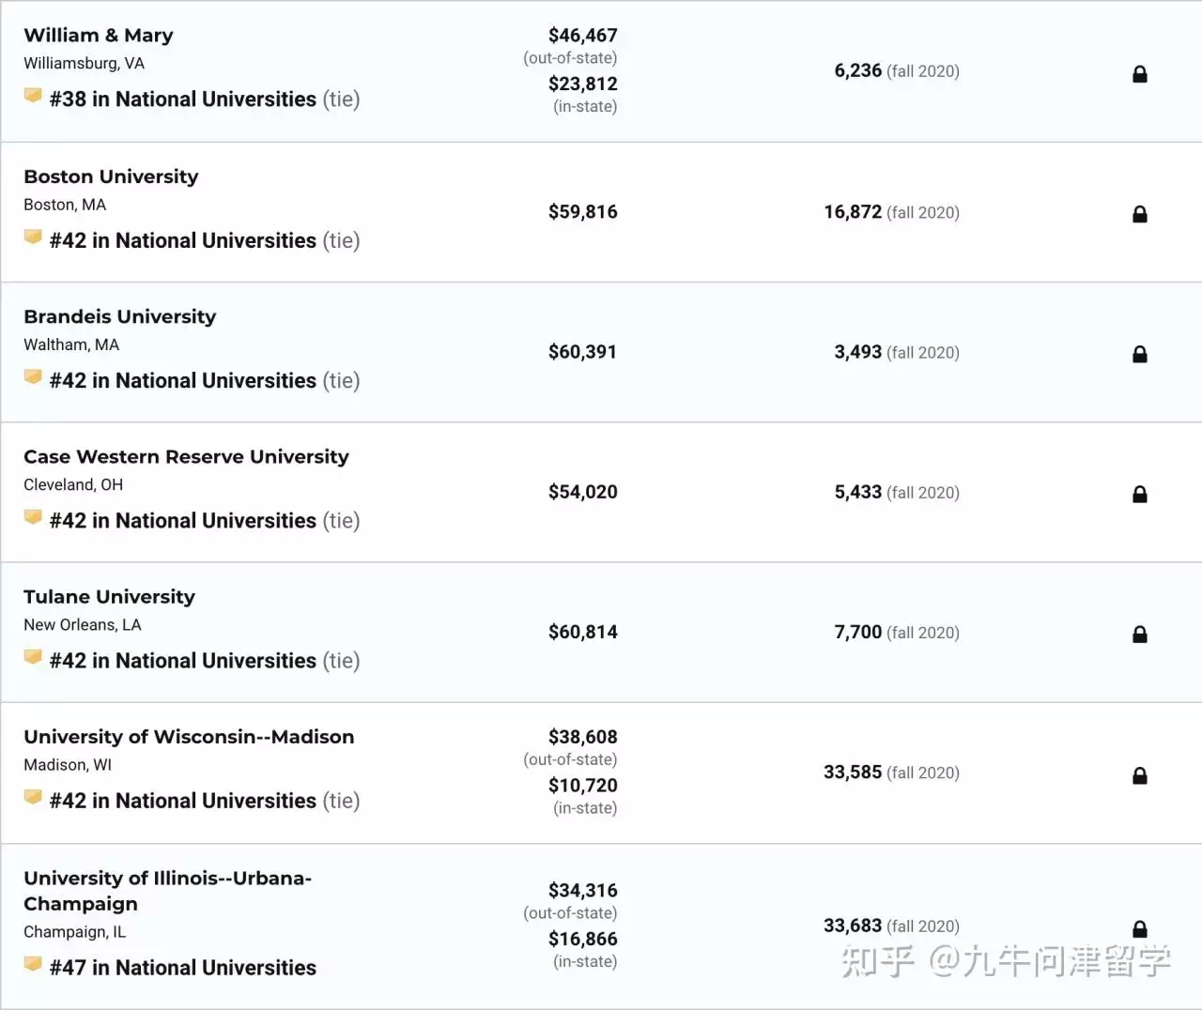Viewport: 1202px width, 1010px height.
Task: Click the ranking badge icon for Boston University
Action: [33, 237]
